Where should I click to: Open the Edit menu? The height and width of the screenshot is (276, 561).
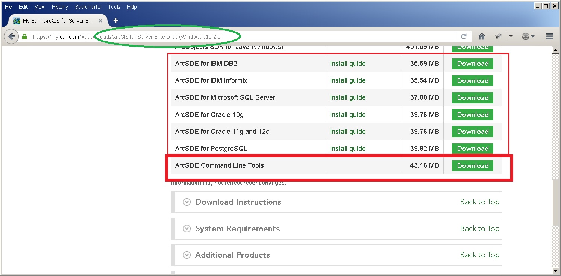[x=23, y=7]
